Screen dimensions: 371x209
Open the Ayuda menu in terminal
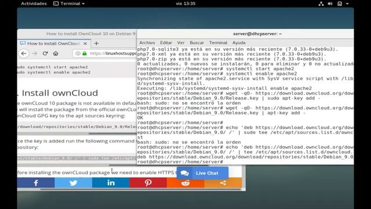click(x=239, y=43)
